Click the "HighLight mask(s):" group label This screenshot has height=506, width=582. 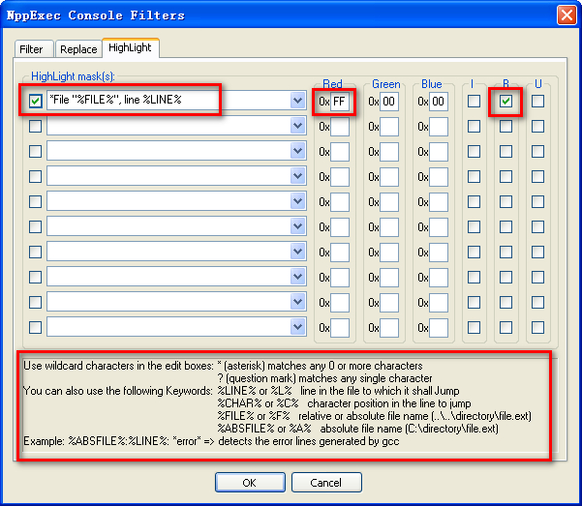pyautogui.click(x=73, y=76)
